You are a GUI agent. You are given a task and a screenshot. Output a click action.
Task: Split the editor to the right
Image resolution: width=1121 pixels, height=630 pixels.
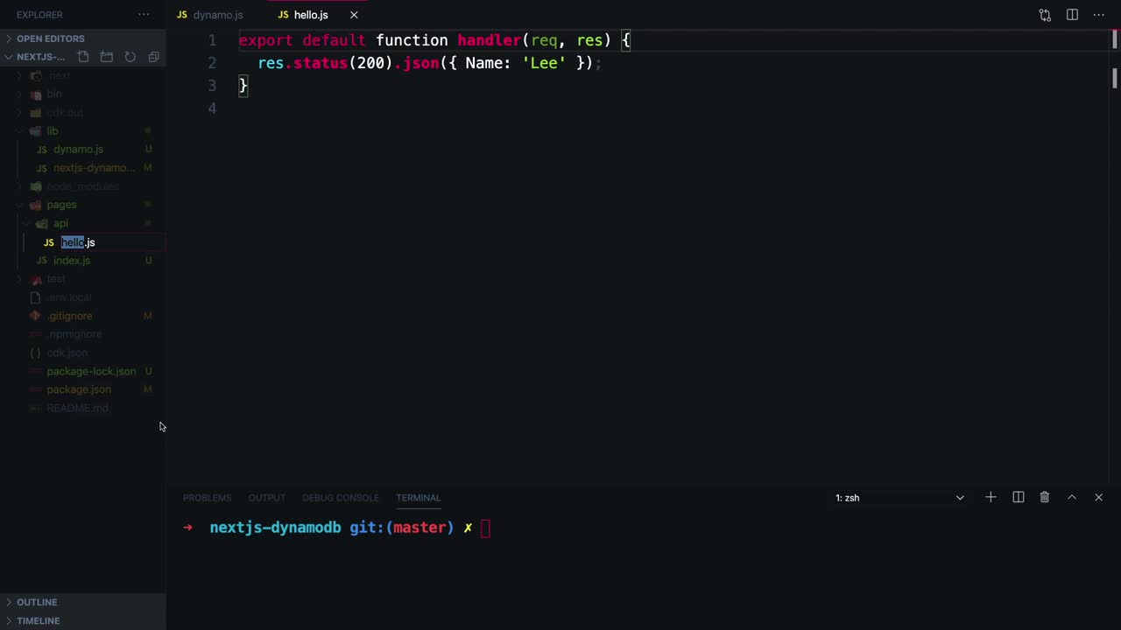tap(1072, 15)
